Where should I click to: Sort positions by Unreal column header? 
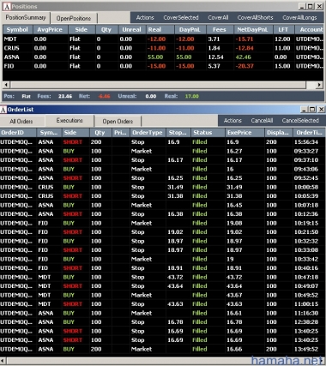pyautogui.click(x=131, y=29)
